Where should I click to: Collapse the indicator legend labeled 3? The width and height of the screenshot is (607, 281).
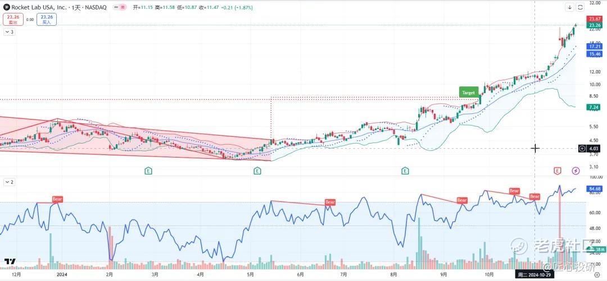click(10, 32)
